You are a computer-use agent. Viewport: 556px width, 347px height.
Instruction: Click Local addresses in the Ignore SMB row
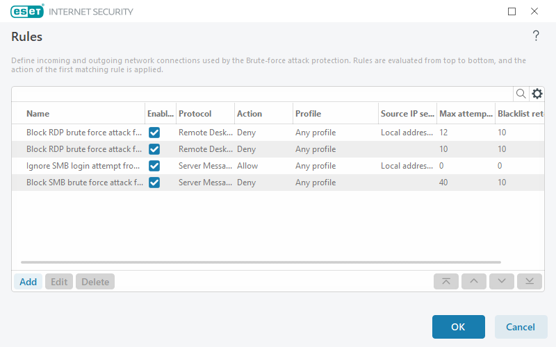coord(407,166)
